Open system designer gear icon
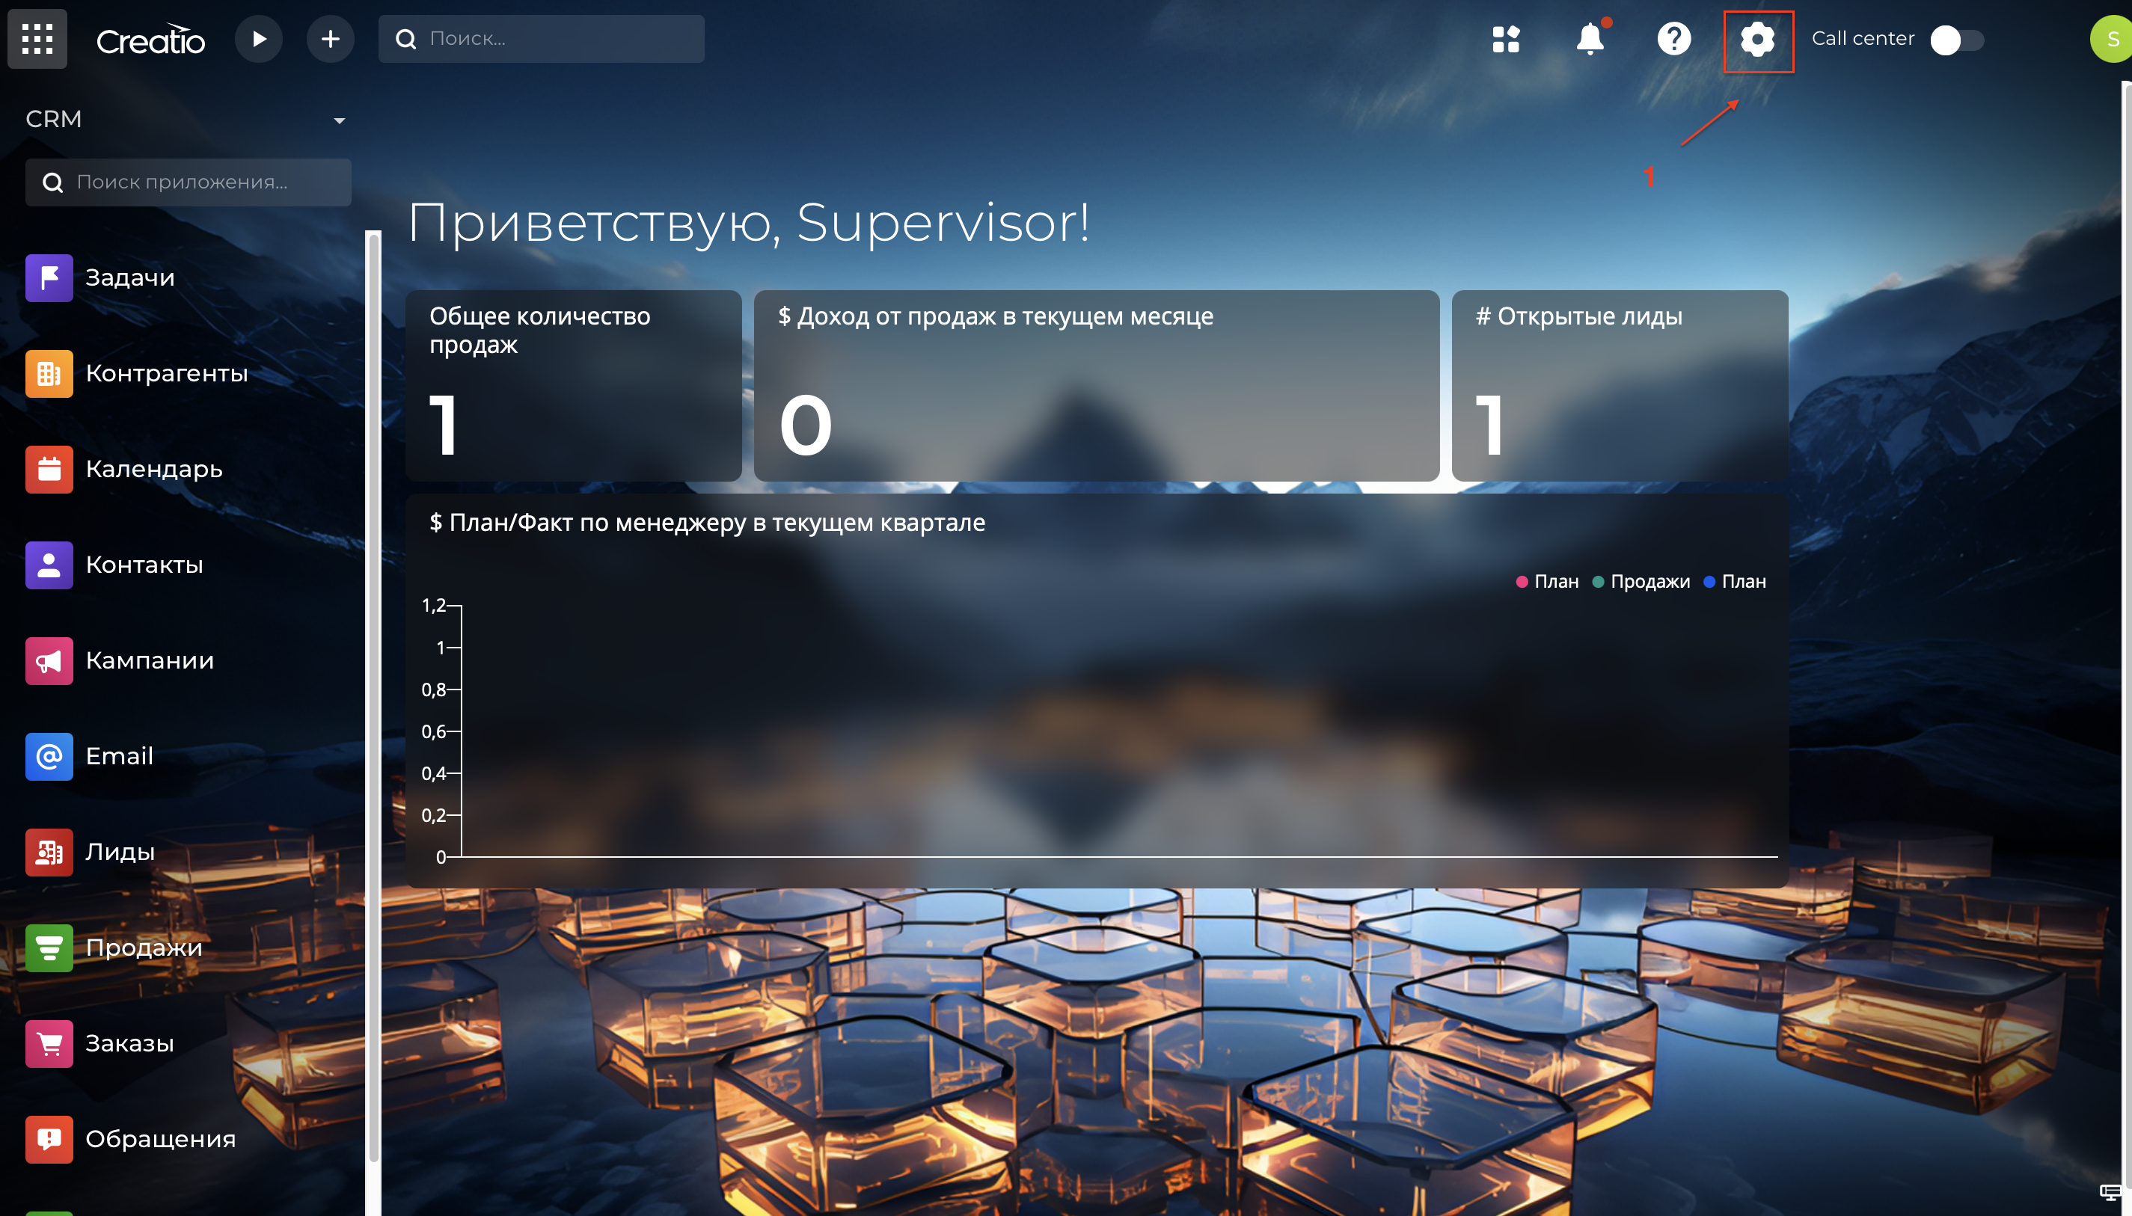2132x1216 pixels. [1758, 39]
